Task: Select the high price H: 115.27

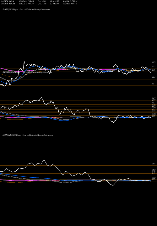Action: [55, 1]
